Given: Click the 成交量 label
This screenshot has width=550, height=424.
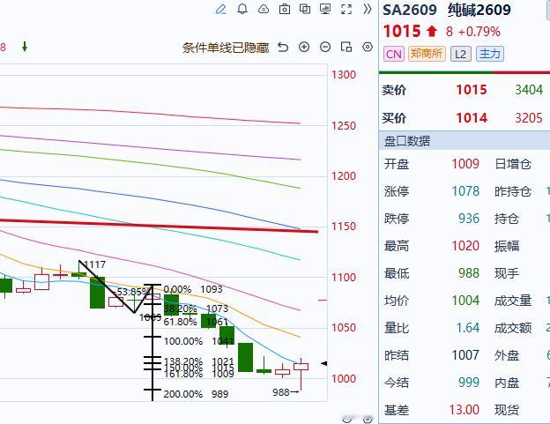Looking at the screenshot, I should click(513, 301).
